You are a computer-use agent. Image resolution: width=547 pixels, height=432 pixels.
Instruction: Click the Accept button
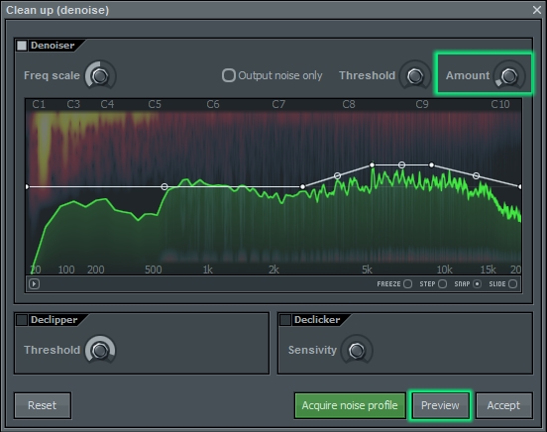pos(503,405)
